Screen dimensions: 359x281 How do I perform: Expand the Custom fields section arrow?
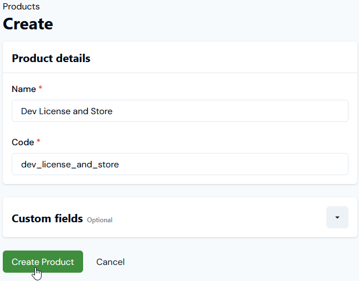pos(337,217)
